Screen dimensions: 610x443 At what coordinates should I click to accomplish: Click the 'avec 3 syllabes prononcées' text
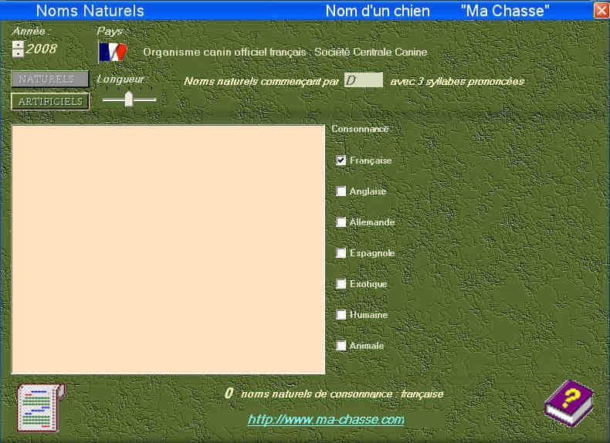[457, 81]
